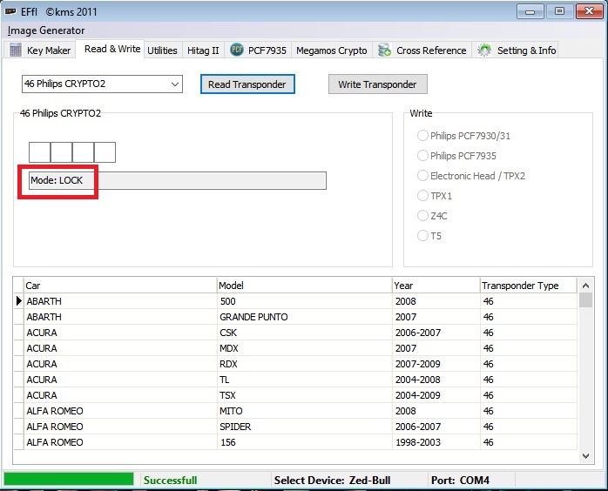Select the Electronic Head / TPX2 option
This screenshot has height=491, width=608.
click(423, 176)
